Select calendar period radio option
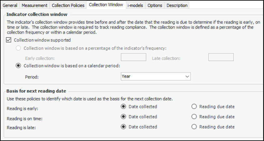 [19, 66]
